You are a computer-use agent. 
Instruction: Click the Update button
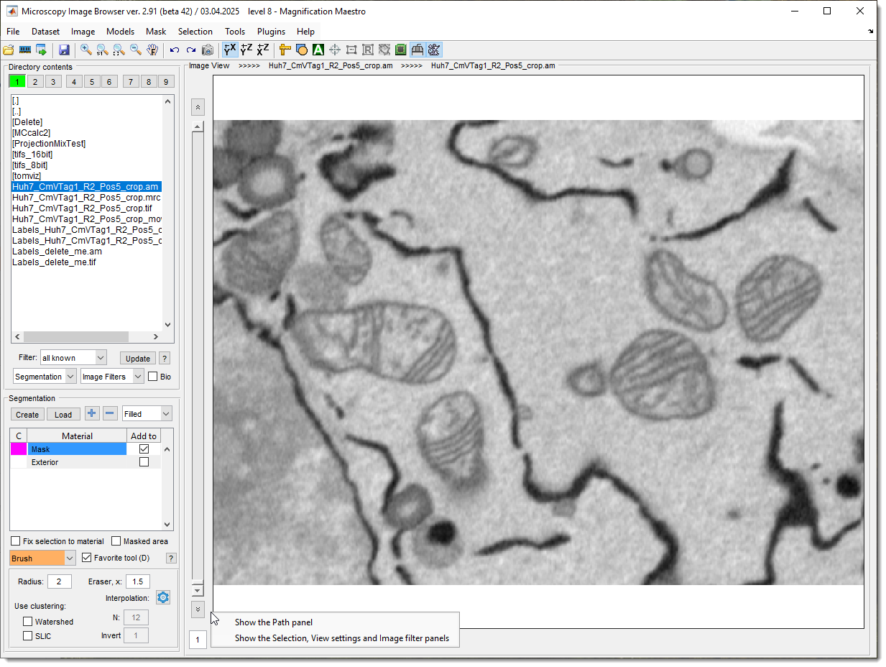click(x=137, y=358)
